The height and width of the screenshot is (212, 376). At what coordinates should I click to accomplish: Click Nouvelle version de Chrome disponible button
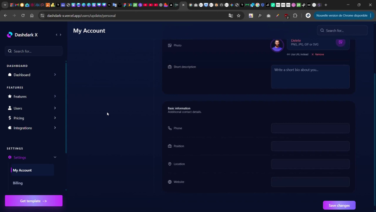pos(344,15)
